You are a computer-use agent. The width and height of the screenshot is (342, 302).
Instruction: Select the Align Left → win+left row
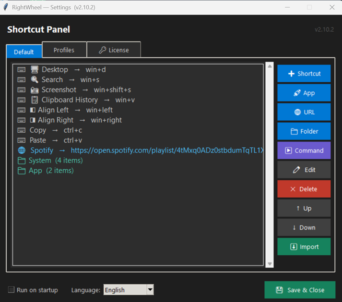tap(138, 110)
